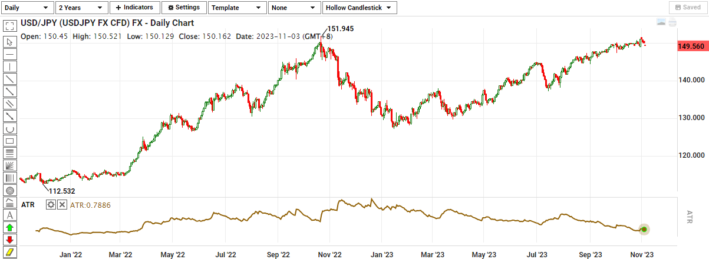Open the Daily interval dropdown
The image size is (709, 259).
[x=27, y=8]
